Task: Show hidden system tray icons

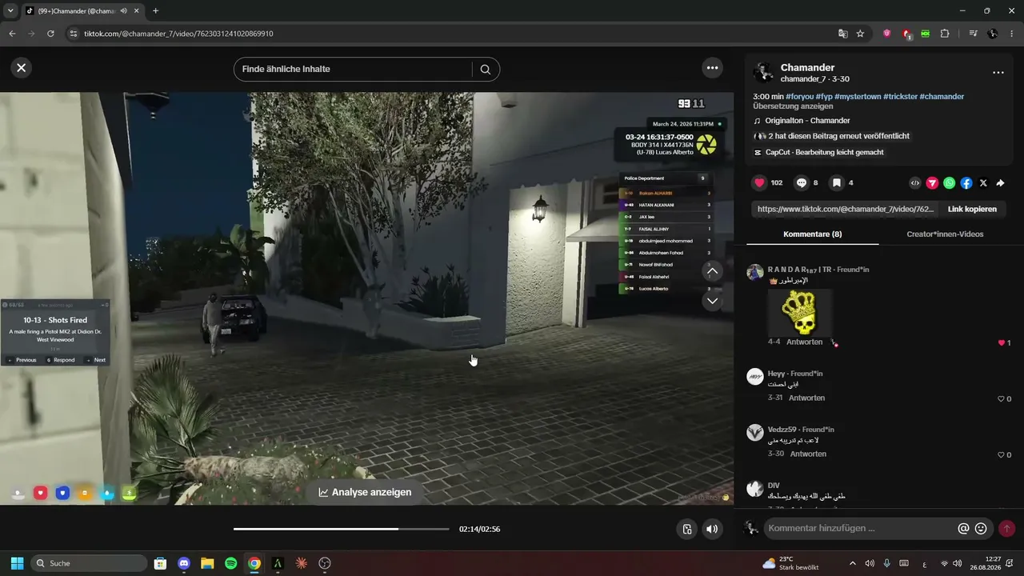Action: (x=852, y=563)
